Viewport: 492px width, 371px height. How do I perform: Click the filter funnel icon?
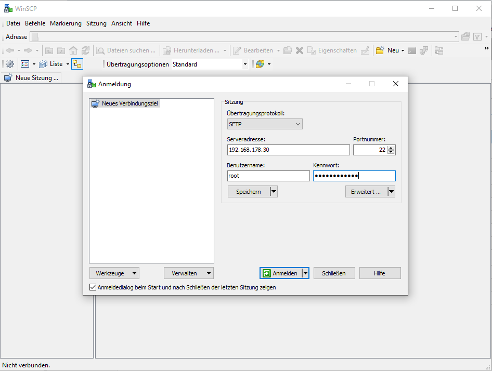[477, 37]
